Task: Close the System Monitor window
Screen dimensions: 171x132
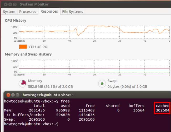Action: point(6,4)
